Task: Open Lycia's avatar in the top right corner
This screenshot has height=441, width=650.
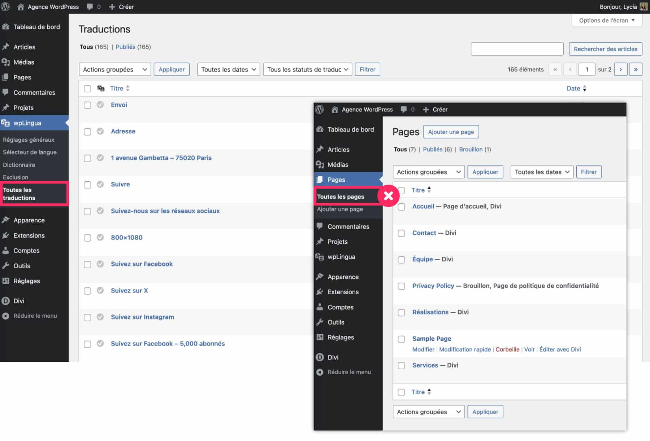Action: (643, 6)
